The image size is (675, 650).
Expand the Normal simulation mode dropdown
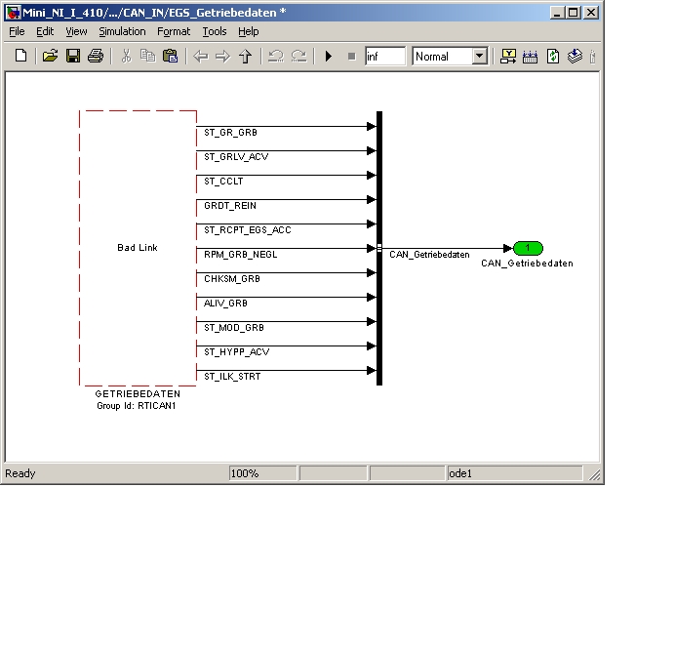[479, 57]
